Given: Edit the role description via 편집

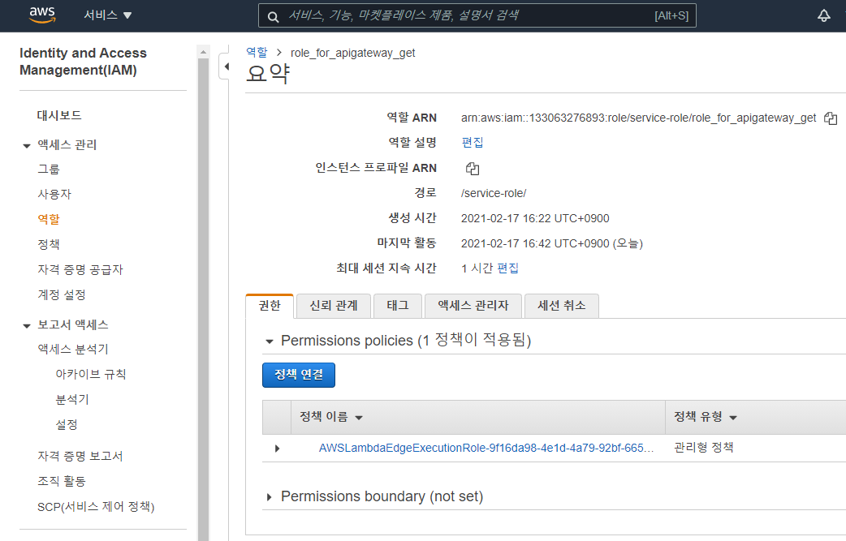Looking at the screenshot, I should click(x=473, y=143).
